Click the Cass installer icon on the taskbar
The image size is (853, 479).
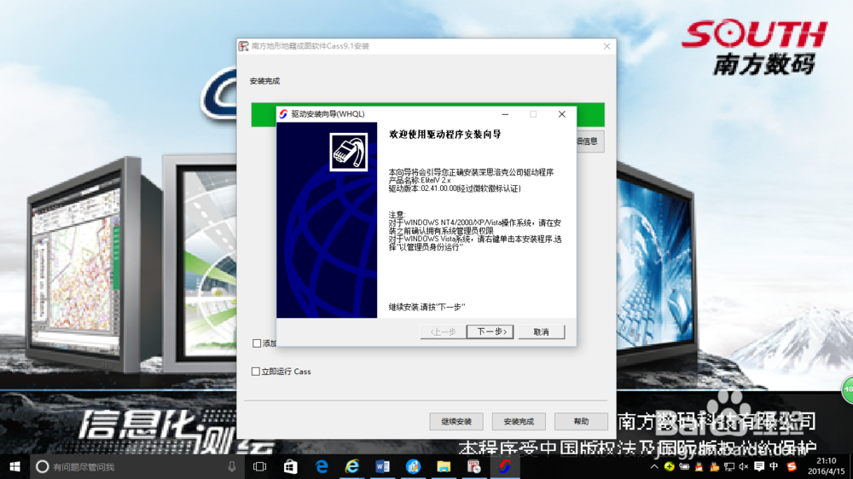[473, 466]
